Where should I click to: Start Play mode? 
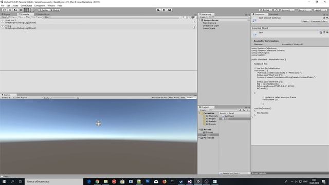pos(159,10)
